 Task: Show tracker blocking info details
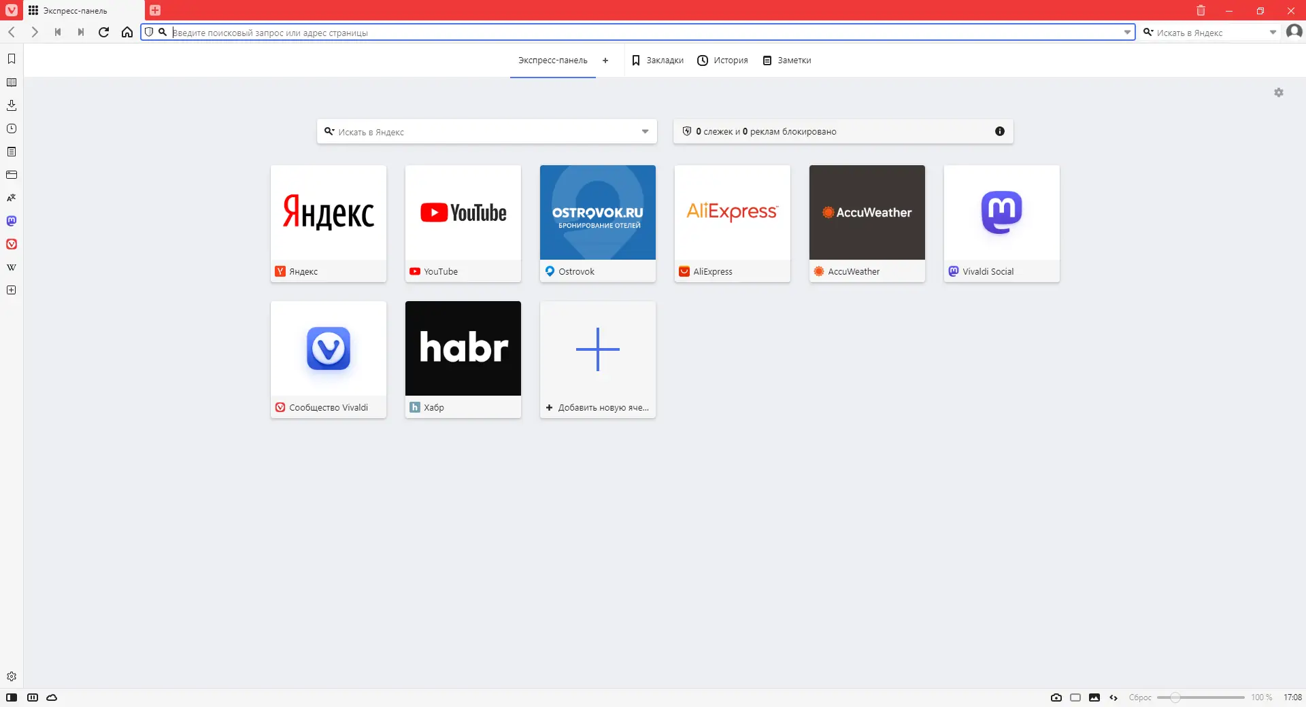click(1000, 131)
